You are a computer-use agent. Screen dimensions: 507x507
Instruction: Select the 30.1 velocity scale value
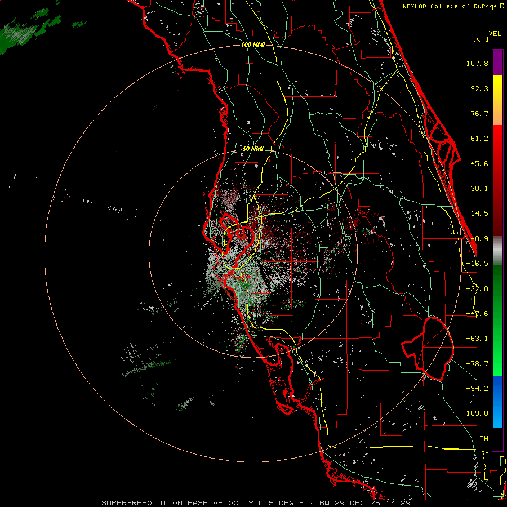(479, 189)
